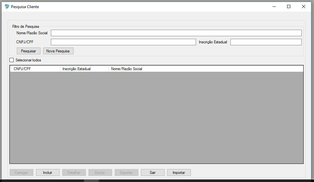This screenshot has height=182, width=314.
Task: Click the Inscrição Estadual filter input field
Action: (266, 42)
